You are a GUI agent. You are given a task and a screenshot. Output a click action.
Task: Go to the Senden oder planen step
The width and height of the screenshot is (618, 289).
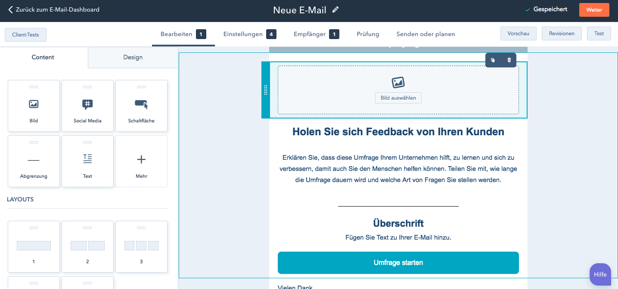tap(425, 34)
